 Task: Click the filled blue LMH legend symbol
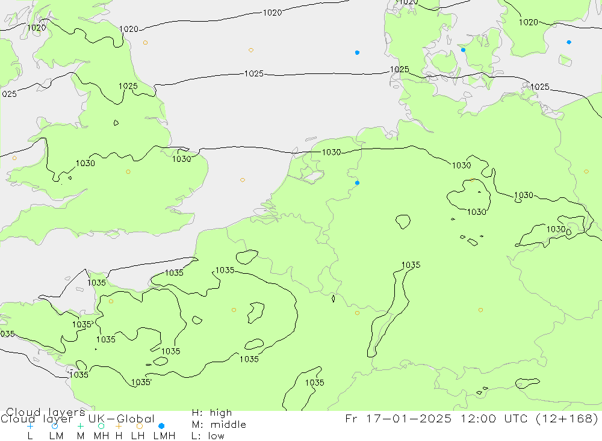pyautogui.click(x=161, y=426)
